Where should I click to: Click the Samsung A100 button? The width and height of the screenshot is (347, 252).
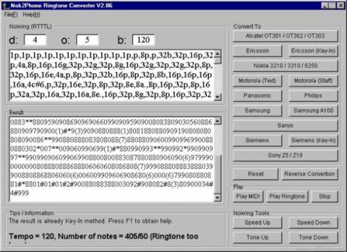pyautogui.click(x=313, y=110)
